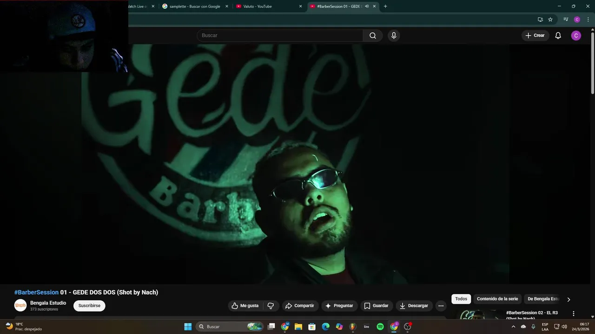
Task: Open more actions ellipsis under video
Action: click(x=441, y=306)
